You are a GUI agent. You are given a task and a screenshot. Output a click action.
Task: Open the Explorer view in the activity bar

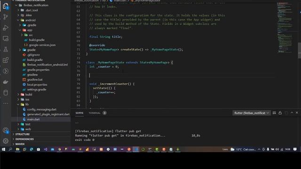[6, 6]
